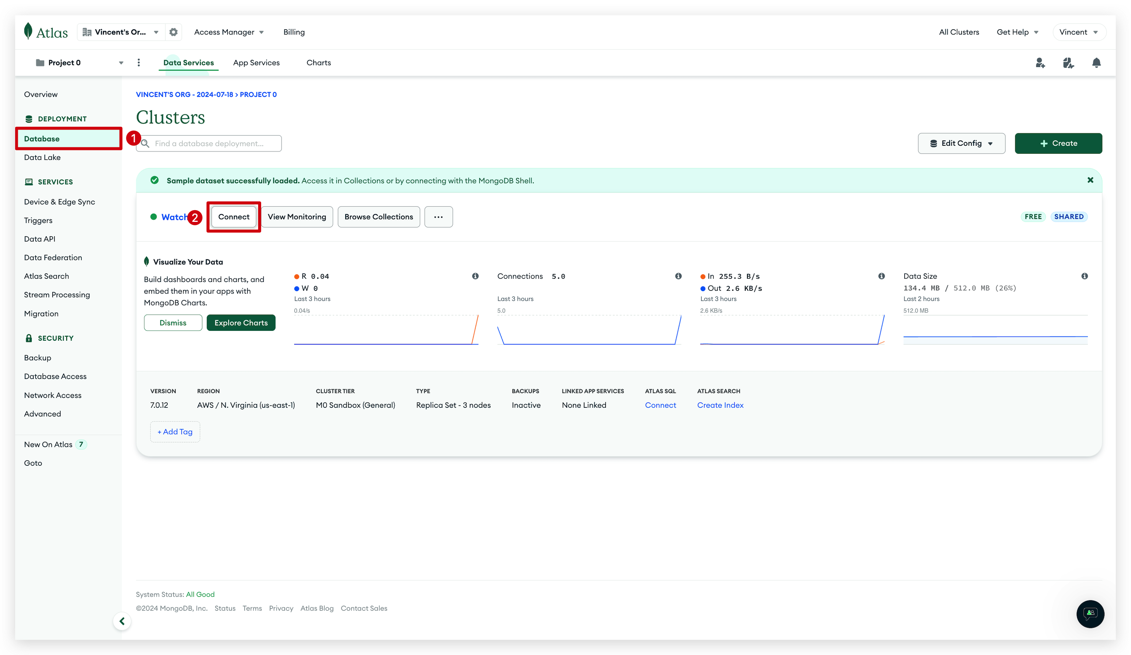Click the Atlas SQL Connect link
The width and height of the screenshot is (1131, 655).
click(660, 405)
